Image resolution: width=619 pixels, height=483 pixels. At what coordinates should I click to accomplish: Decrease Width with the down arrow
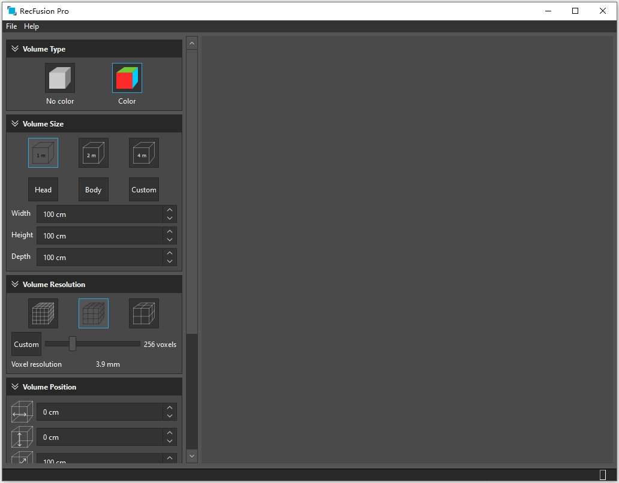tap(170, 219)
